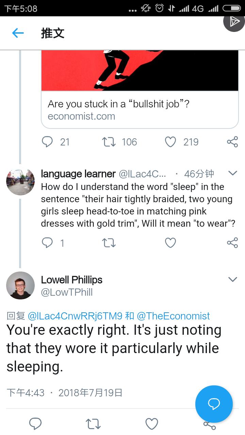Reply to The Economist's tweet
This screenshot has width=245, height=435.
[x=48, y=142]
